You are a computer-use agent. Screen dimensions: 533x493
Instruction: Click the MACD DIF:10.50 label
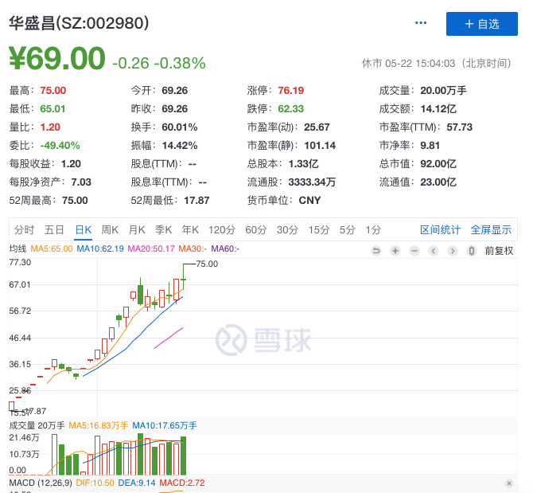tap(95, 483)
